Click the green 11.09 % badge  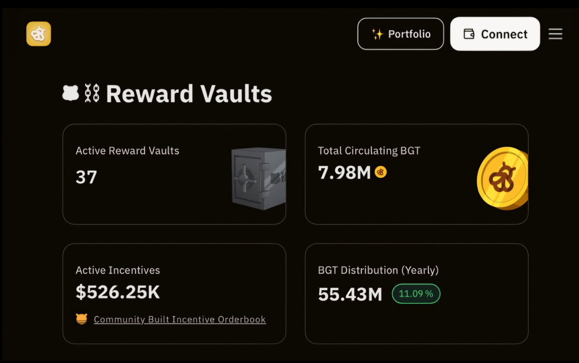tap(416, 294)
